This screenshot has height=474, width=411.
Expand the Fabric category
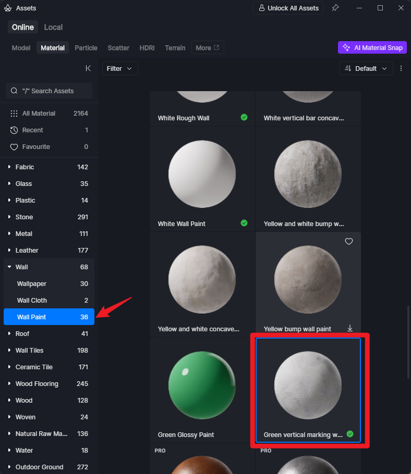coord(9,167)
